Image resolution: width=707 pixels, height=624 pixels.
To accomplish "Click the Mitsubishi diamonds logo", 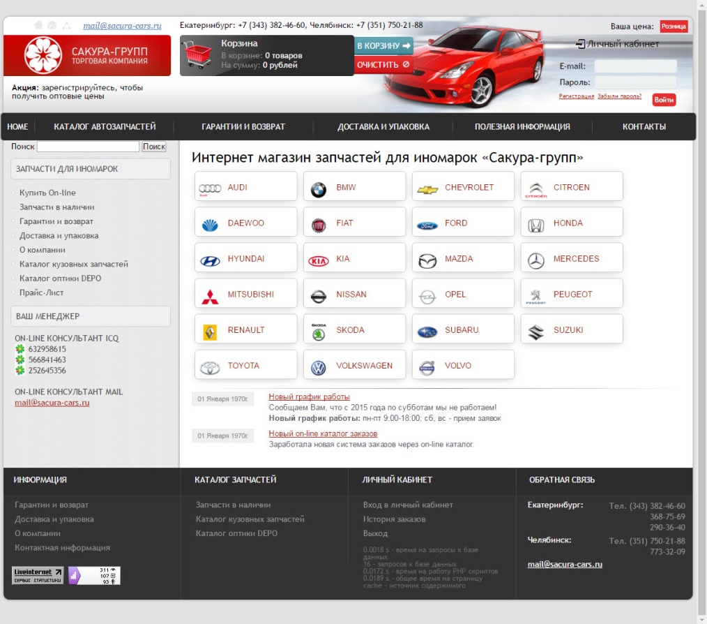I will point(210,296).
